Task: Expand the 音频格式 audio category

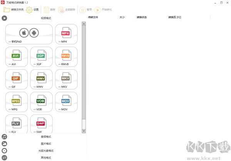Action: point(43,137)
